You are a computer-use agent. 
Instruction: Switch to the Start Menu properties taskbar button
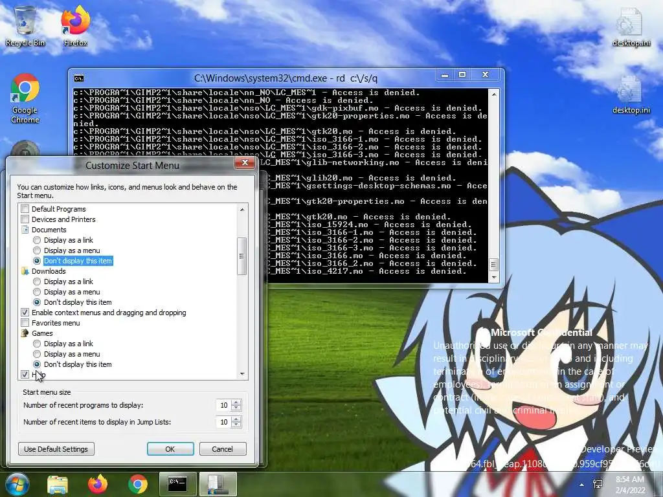(x=218, y=484)
